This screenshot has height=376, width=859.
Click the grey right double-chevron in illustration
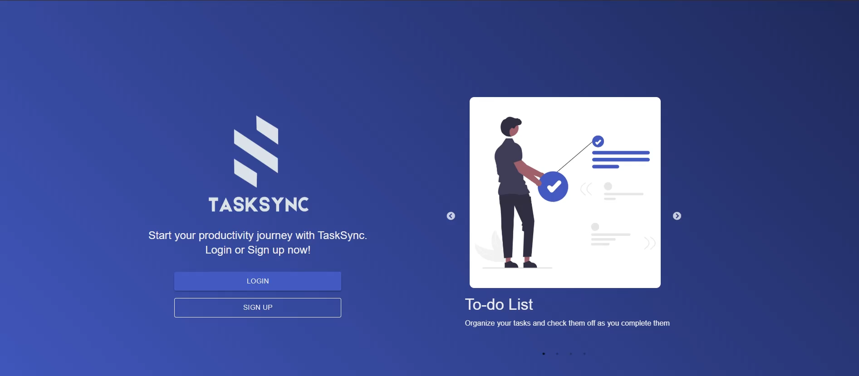649,243
